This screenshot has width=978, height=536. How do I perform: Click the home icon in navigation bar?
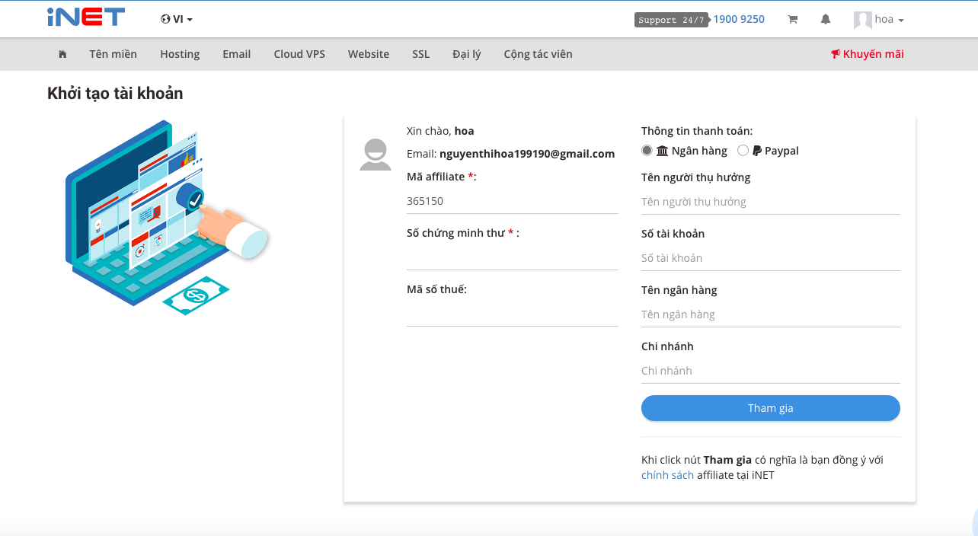[62, 54]
